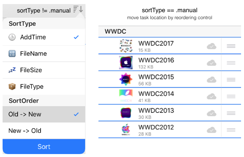Click the WWDC2014 file name
This screenshot has height=157, width=244.
[x=156, y=94]
